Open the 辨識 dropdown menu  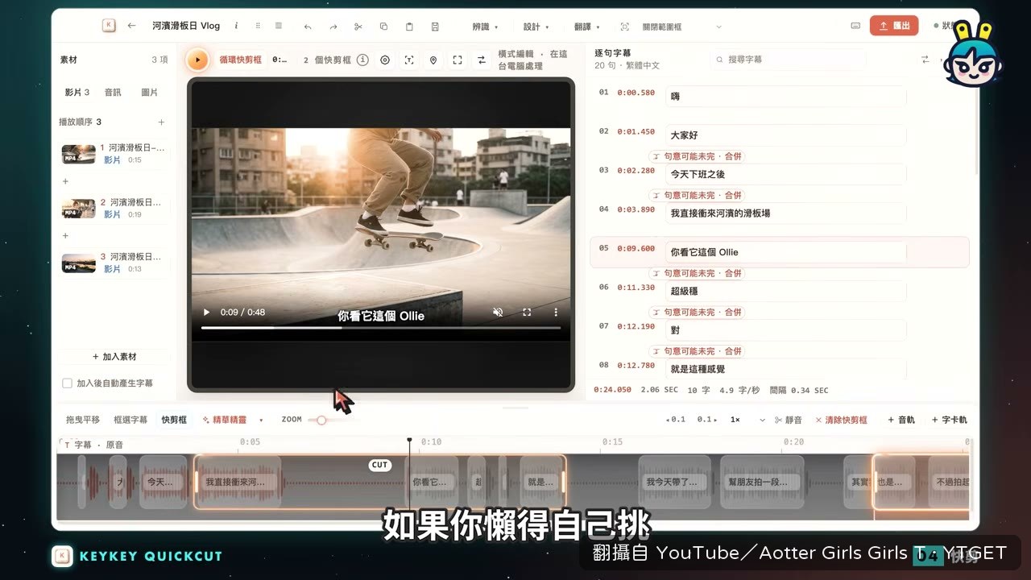(485, 27)
